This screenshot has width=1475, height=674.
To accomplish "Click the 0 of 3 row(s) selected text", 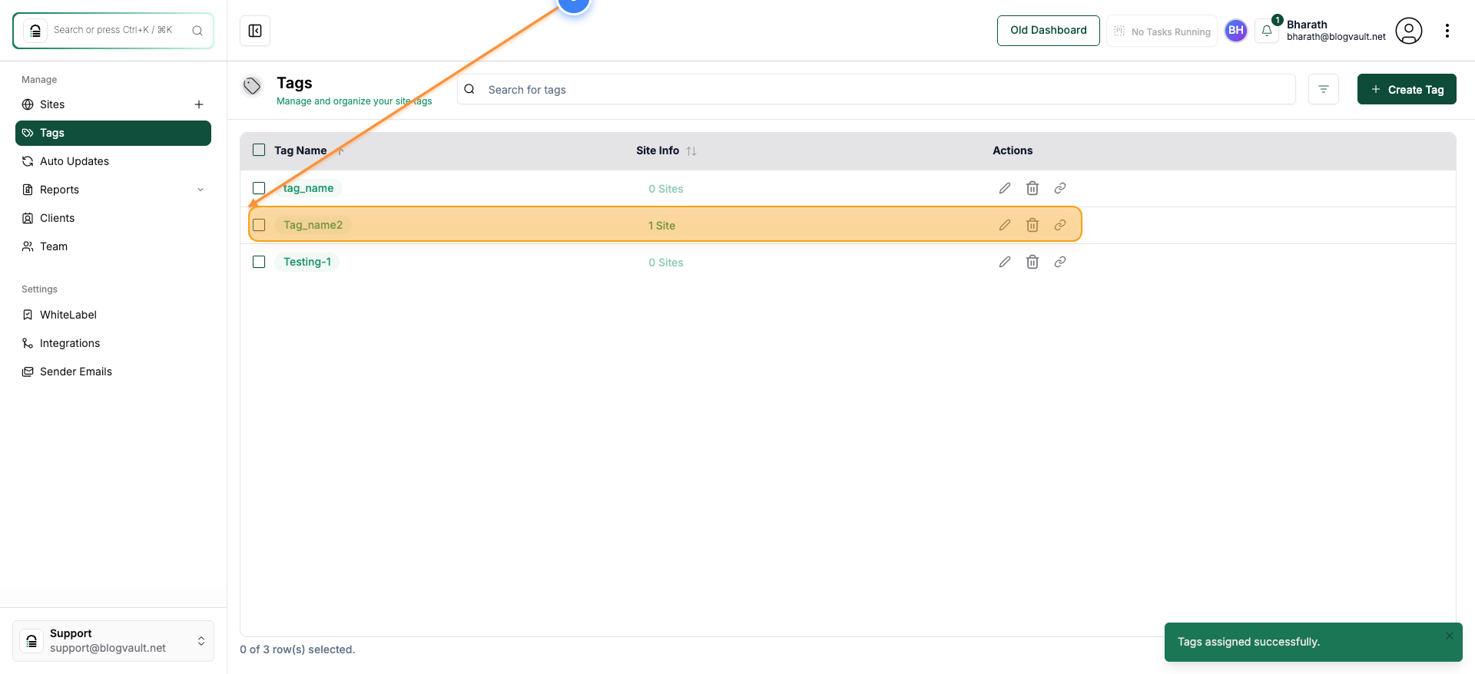I will (x=297, y=649).
